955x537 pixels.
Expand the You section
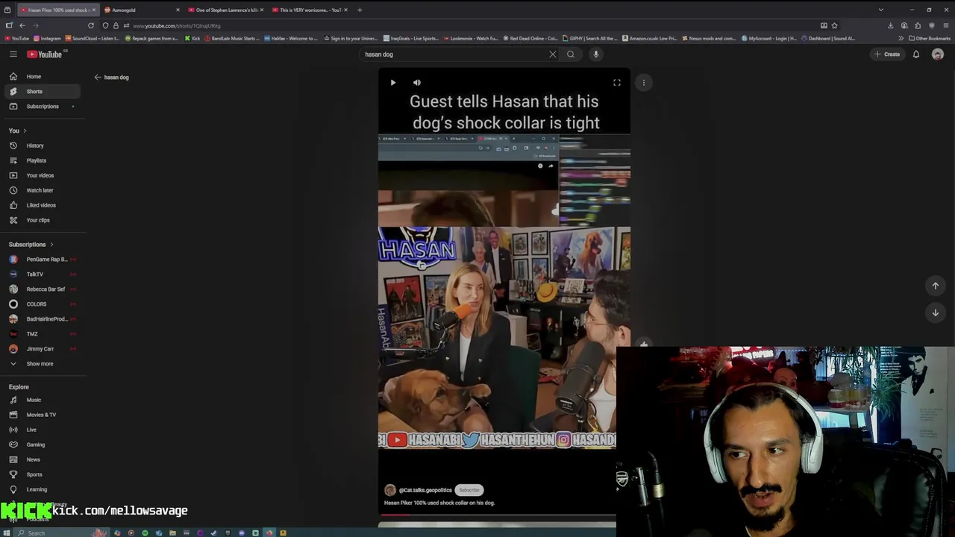(x=17, y=131)
